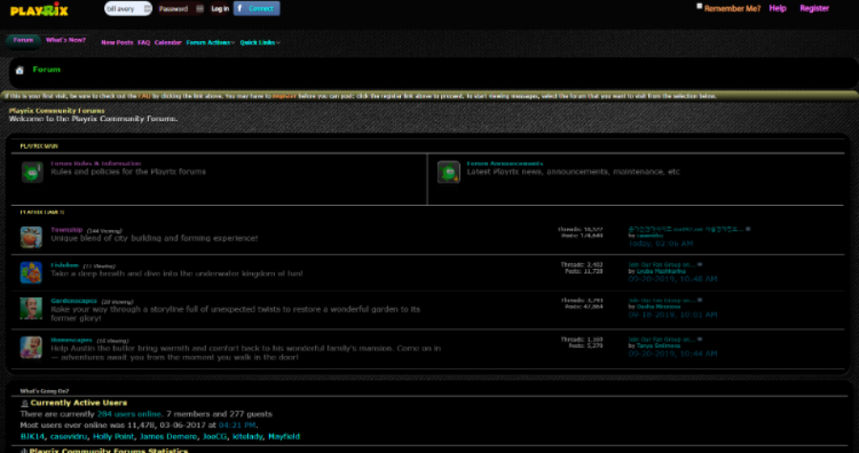
Task: Open the Forum Announcements forum
Action: [x=505, y=164]
